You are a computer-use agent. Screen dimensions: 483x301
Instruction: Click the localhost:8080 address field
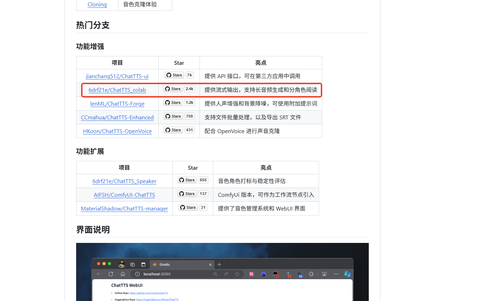[187, 274]
